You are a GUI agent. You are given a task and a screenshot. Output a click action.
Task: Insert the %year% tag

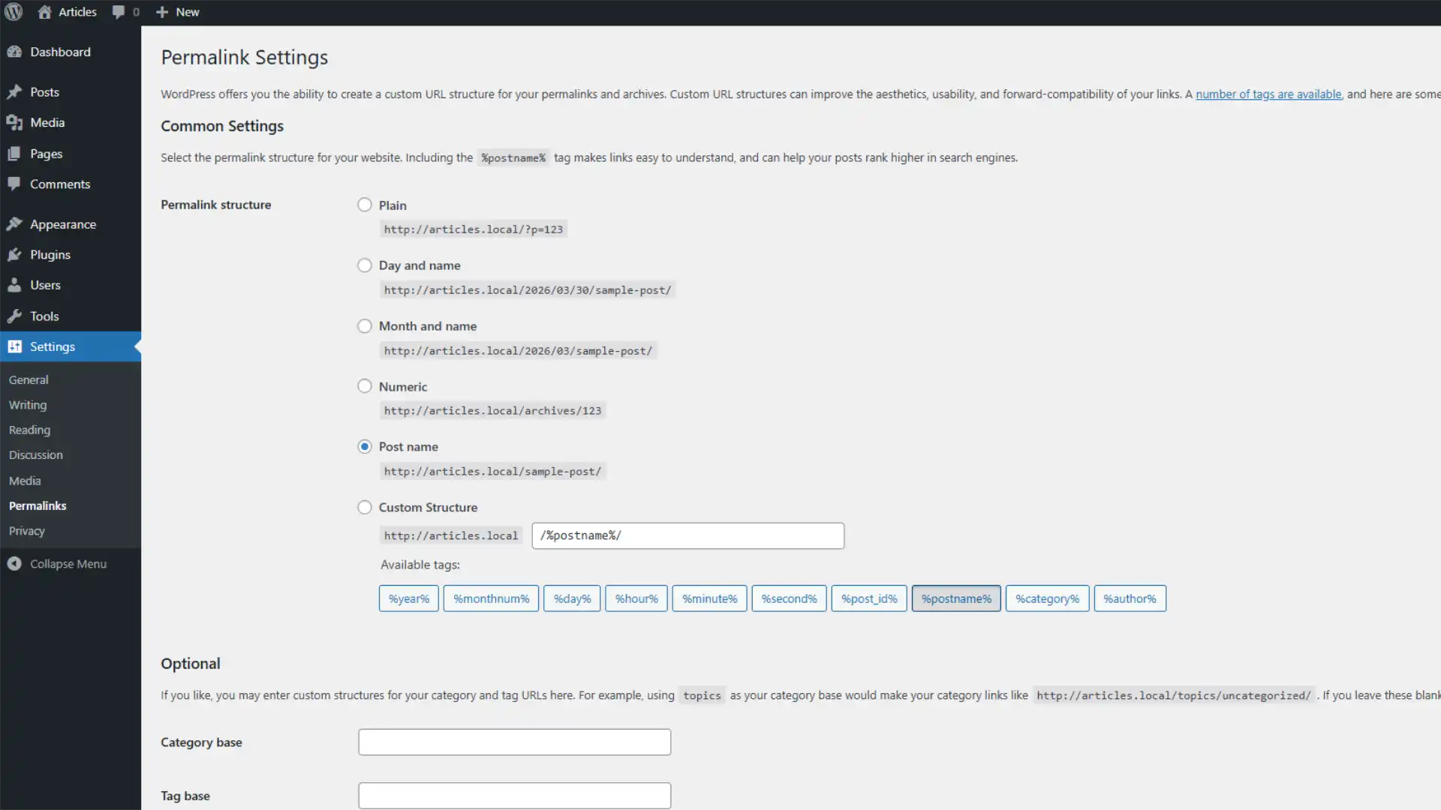409,598
